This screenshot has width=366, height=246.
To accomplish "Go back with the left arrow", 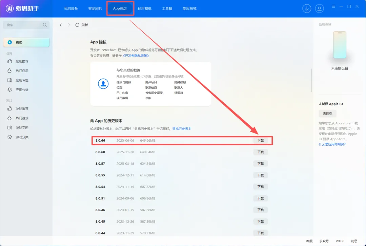I will (x=61, y=25).
